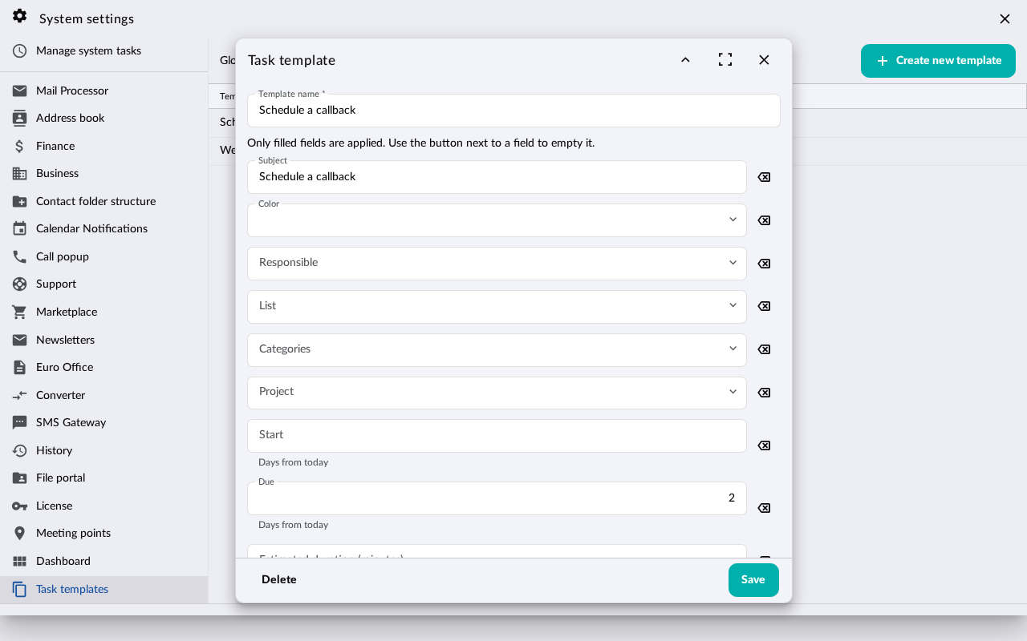
Task: Select Task templates in the sidebar
Action: (104, 590)
